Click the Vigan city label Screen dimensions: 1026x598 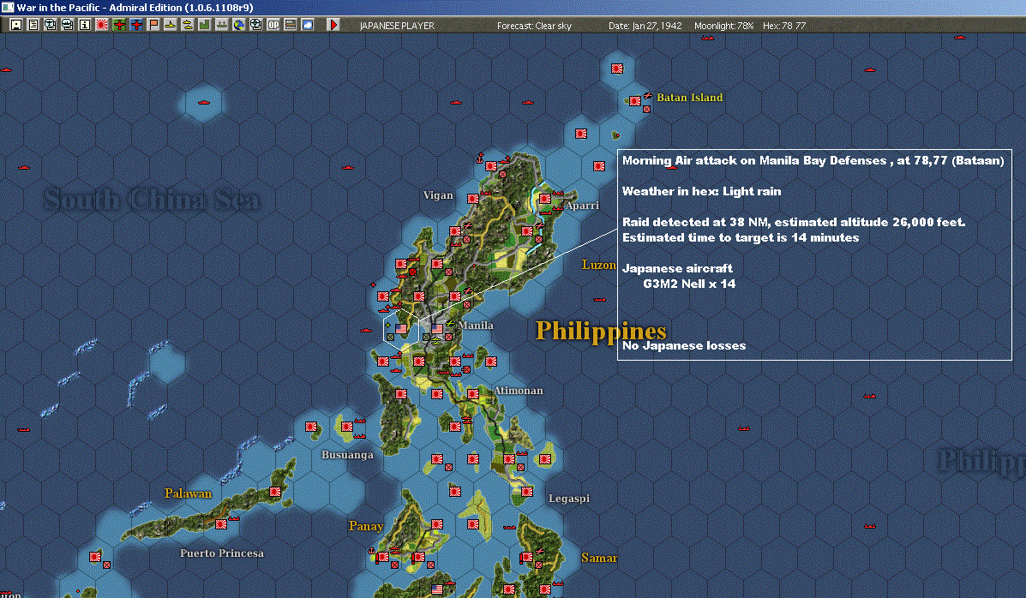click(x=438, y=195)
